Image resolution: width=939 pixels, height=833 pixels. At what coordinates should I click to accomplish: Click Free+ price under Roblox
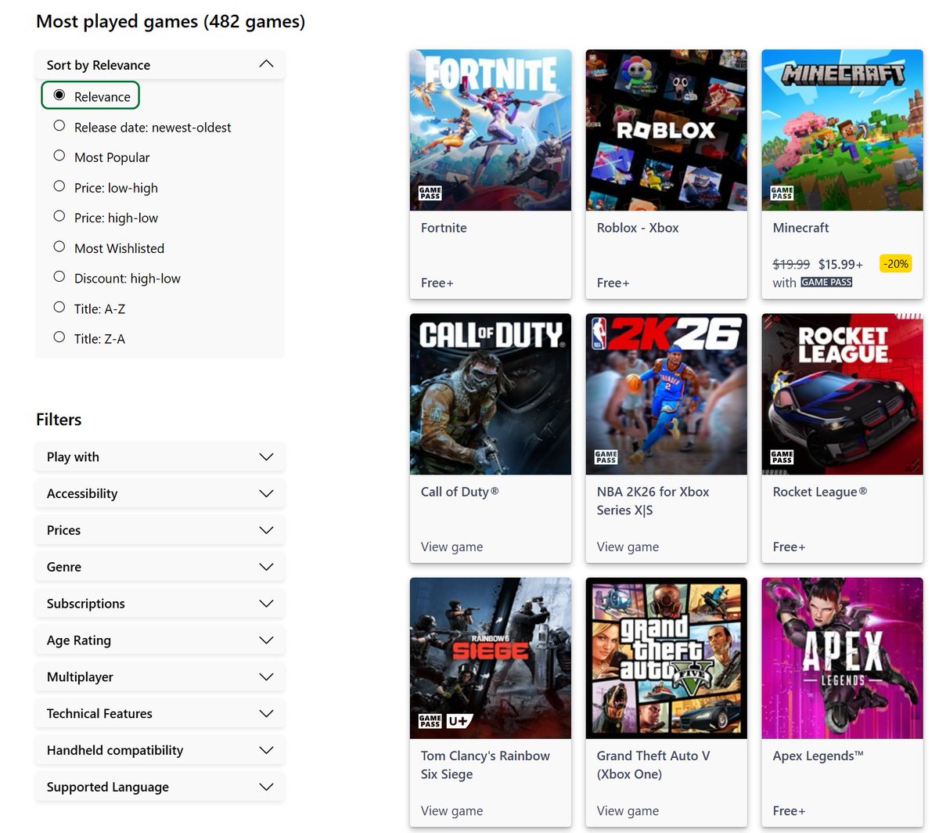coord(613,283)
